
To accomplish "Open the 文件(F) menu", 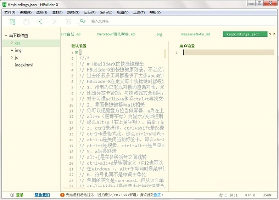I will pos(10,12).
